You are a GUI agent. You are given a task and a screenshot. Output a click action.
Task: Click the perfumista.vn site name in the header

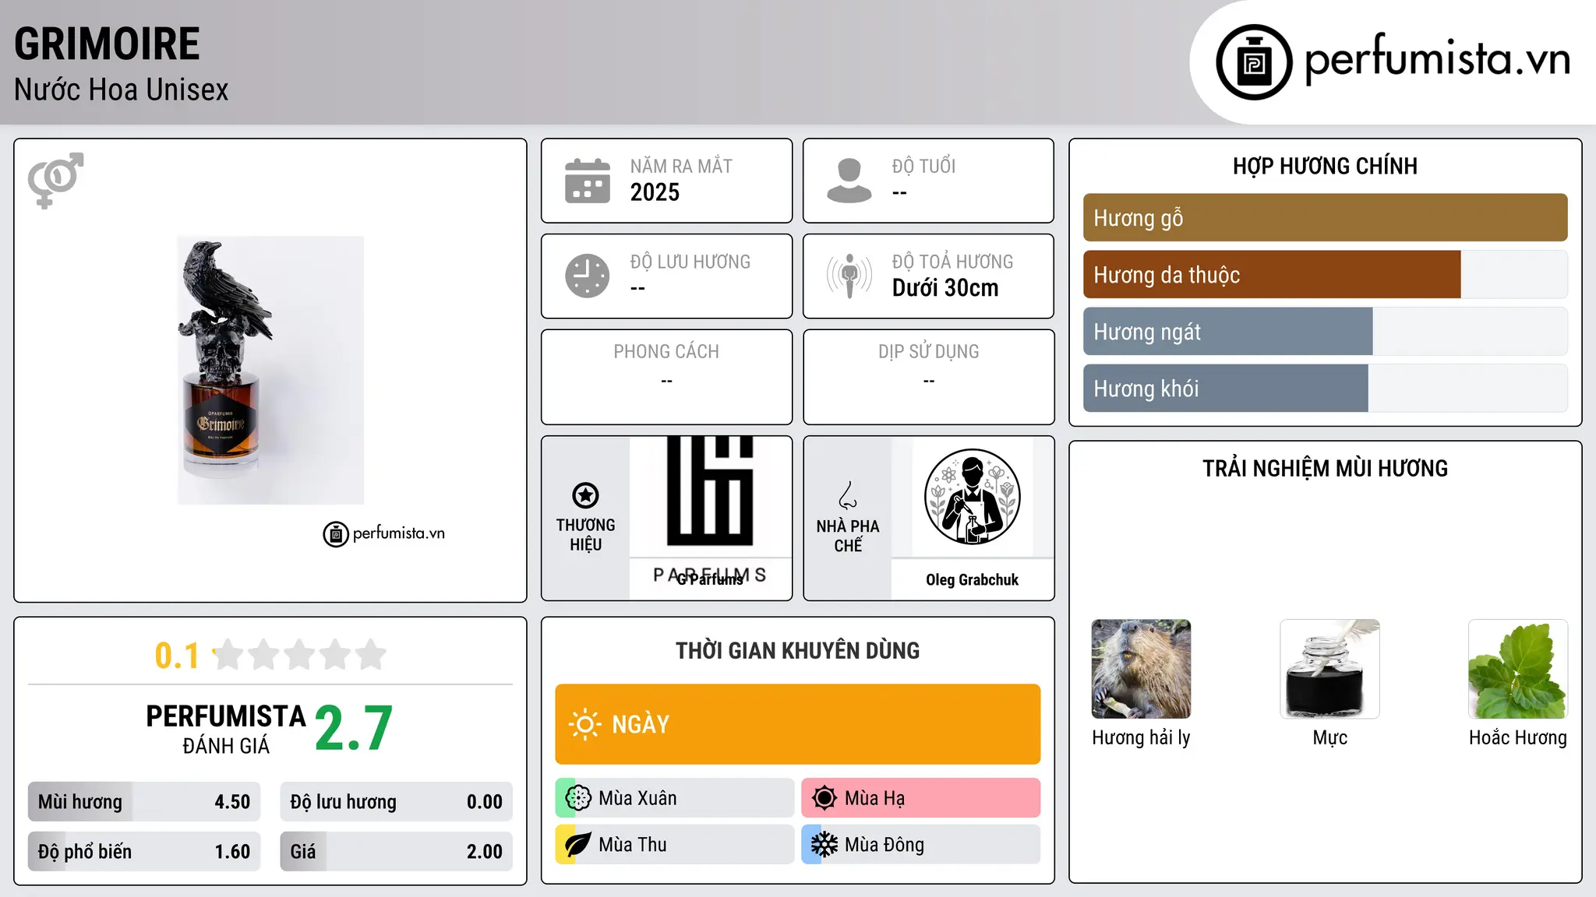(1437, 61)
